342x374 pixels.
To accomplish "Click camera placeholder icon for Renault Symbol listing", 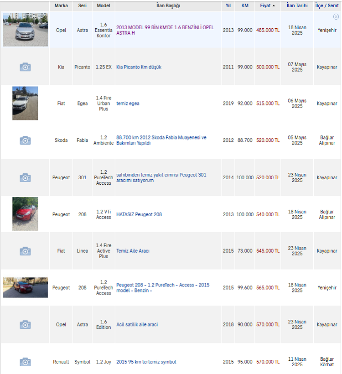I will pyautogui.click(x=25, y=362).
